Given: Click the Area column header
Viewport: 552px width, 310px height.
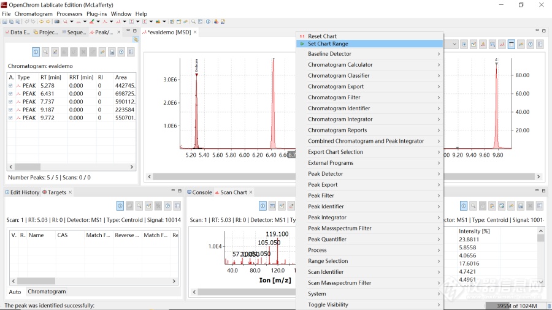Looking at the screenshot, I should [x=121, y=77].
